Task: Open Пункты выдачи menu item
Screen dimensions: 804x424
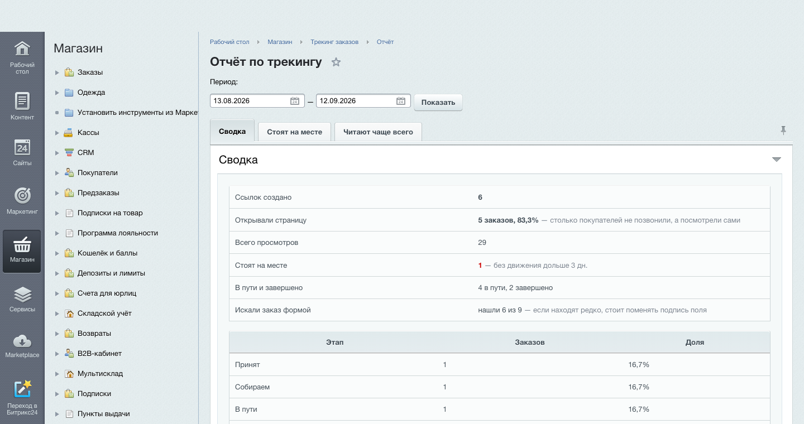Action: tap(104, 414)
